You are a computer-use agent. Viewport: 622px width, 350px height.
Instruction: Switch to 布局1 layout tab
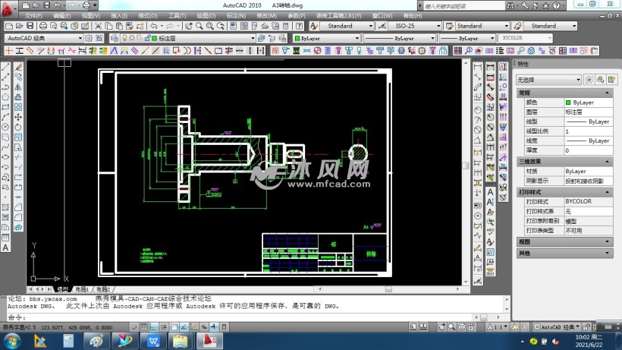point(82,289)
